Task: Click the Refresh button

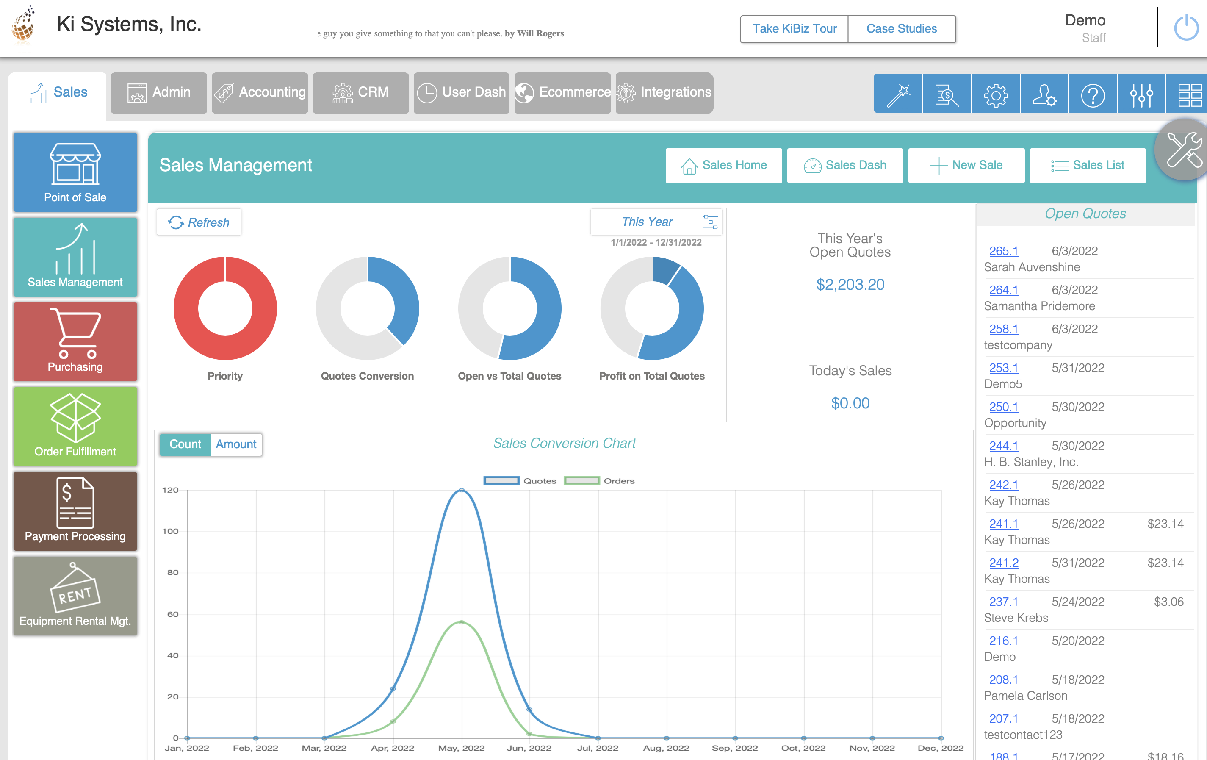Action: click(x=199, y=222)
